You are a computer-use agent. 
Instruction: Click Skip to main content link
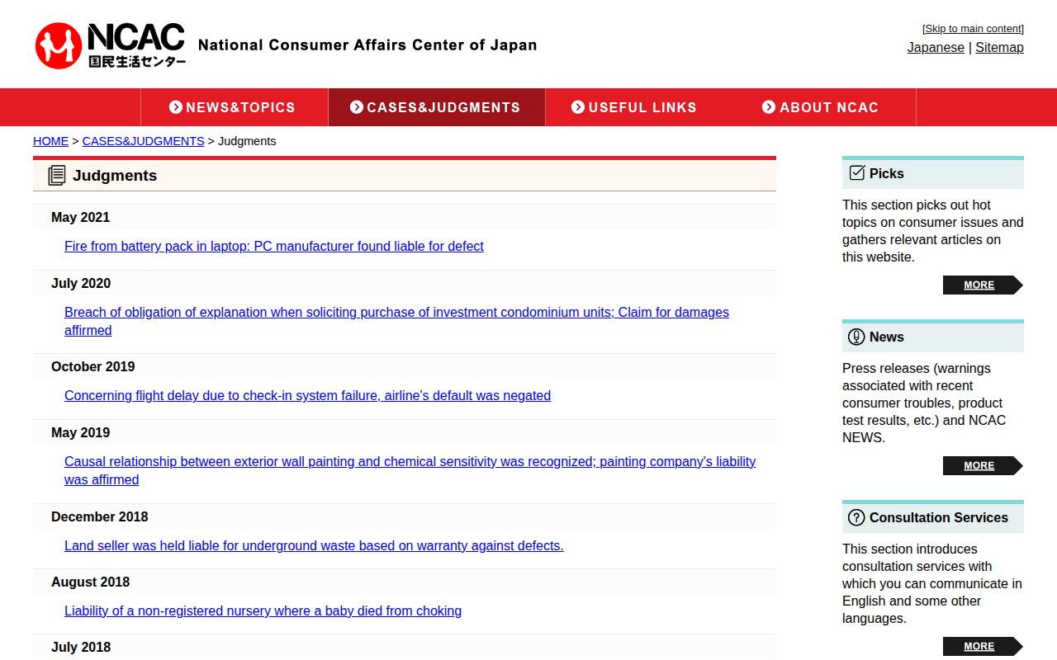(974, 29)
